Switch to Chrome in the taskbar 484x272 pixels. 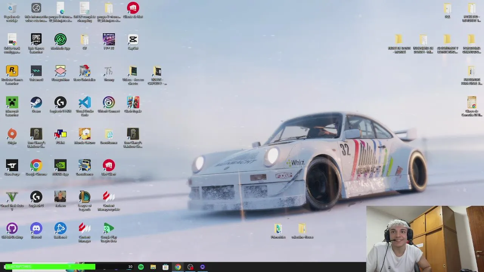tap(178, 267)
